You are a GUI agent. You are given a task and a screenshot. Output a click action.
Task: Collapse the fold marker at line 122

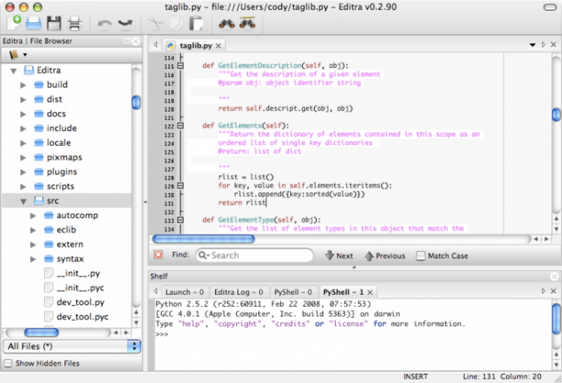pos(180,125)
